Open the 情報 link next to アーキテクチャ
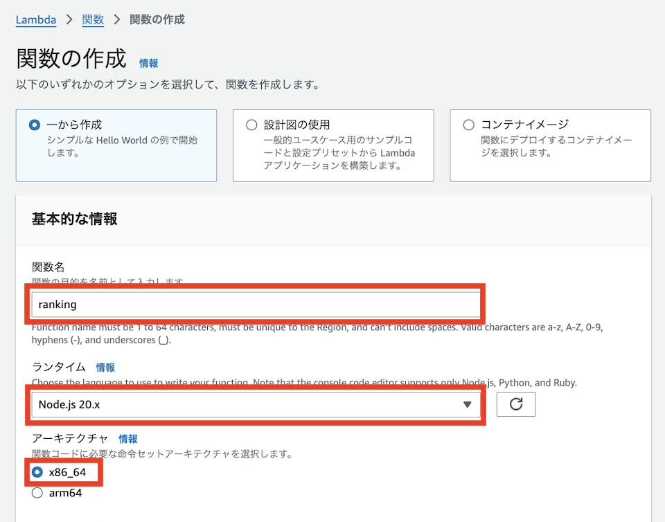This screenshot has height=522, width=665. [x=127, y=439]
